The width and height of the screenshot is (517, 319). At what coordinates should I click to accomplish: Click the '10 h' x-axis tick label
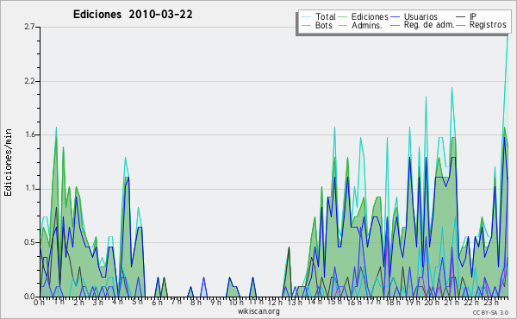236,302
